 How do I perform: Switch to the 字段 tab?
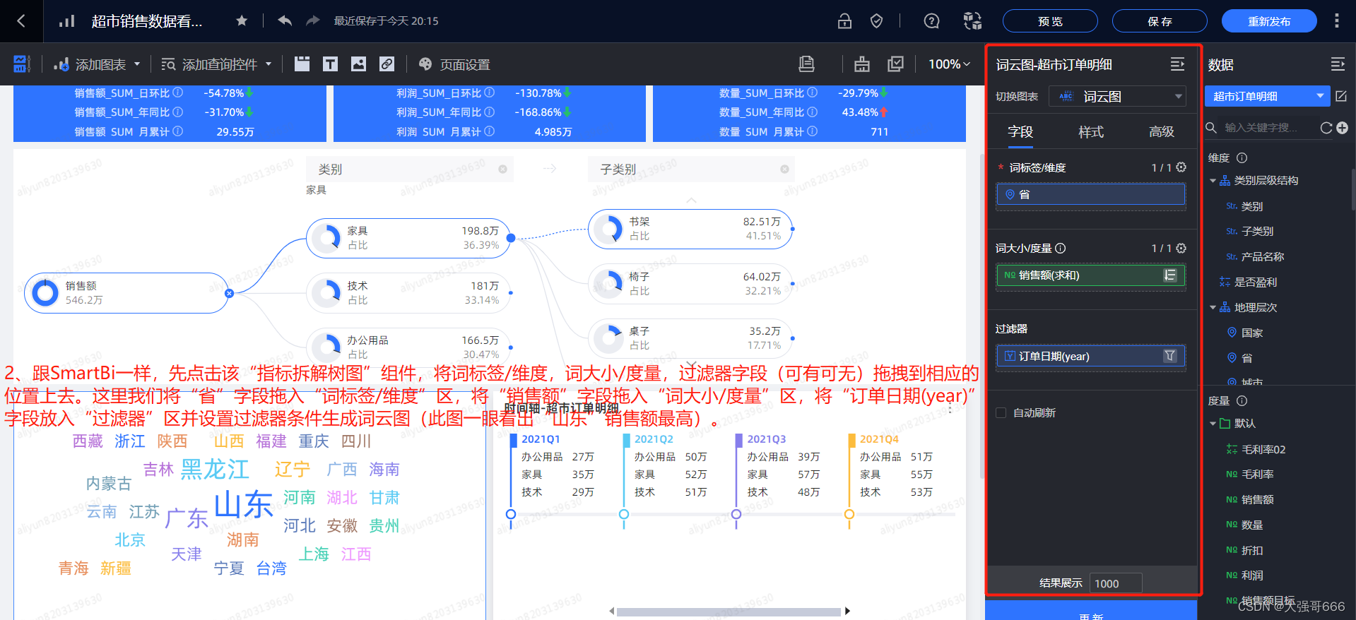[1020, 132]
